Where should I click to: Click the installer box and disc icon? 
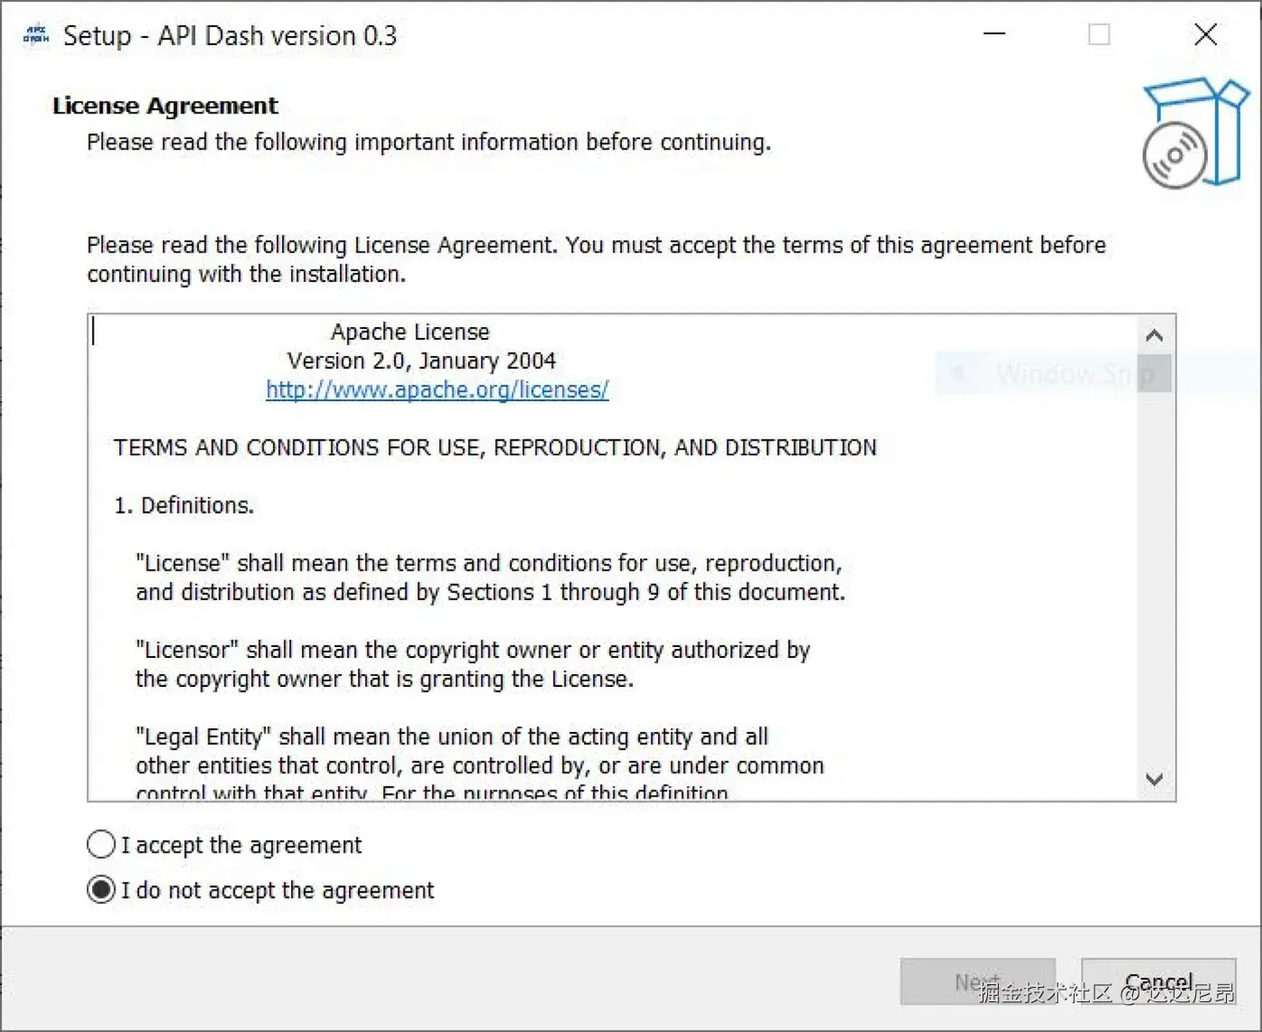coord(1195,132)
